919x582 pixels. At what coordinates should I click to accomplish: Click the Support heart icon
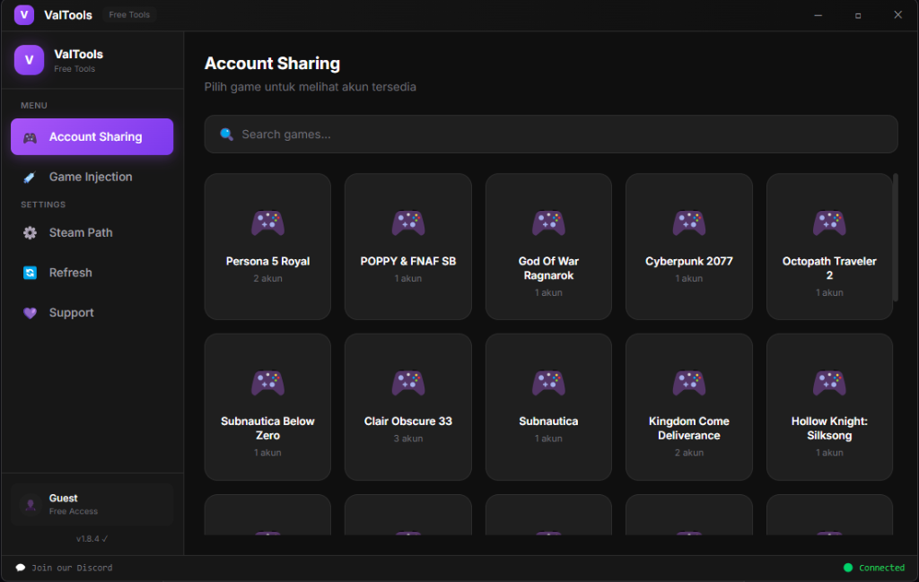(30, 312)
